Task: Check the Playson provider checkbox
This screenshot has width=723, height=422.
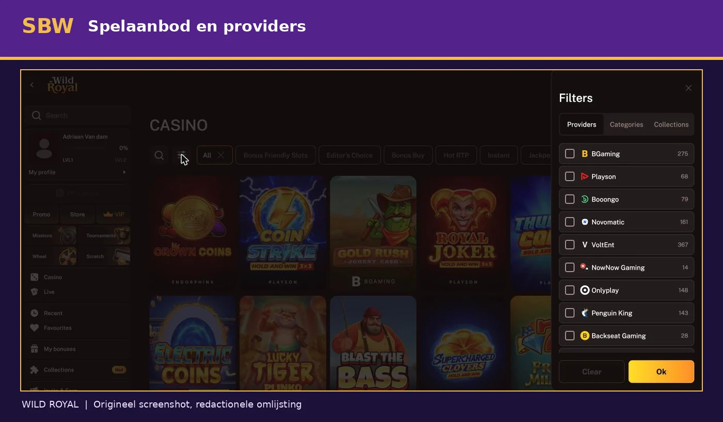Action: (x=570, y=177)
